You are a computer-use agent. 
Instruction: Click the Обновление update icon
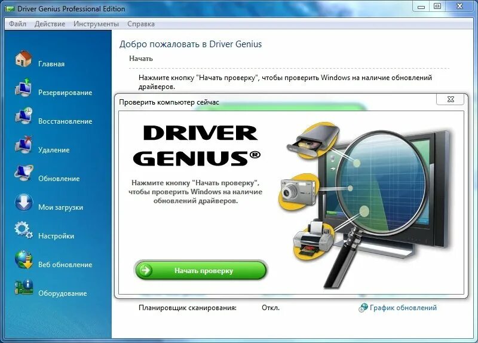pyautogui.click(x=23, y=173)
